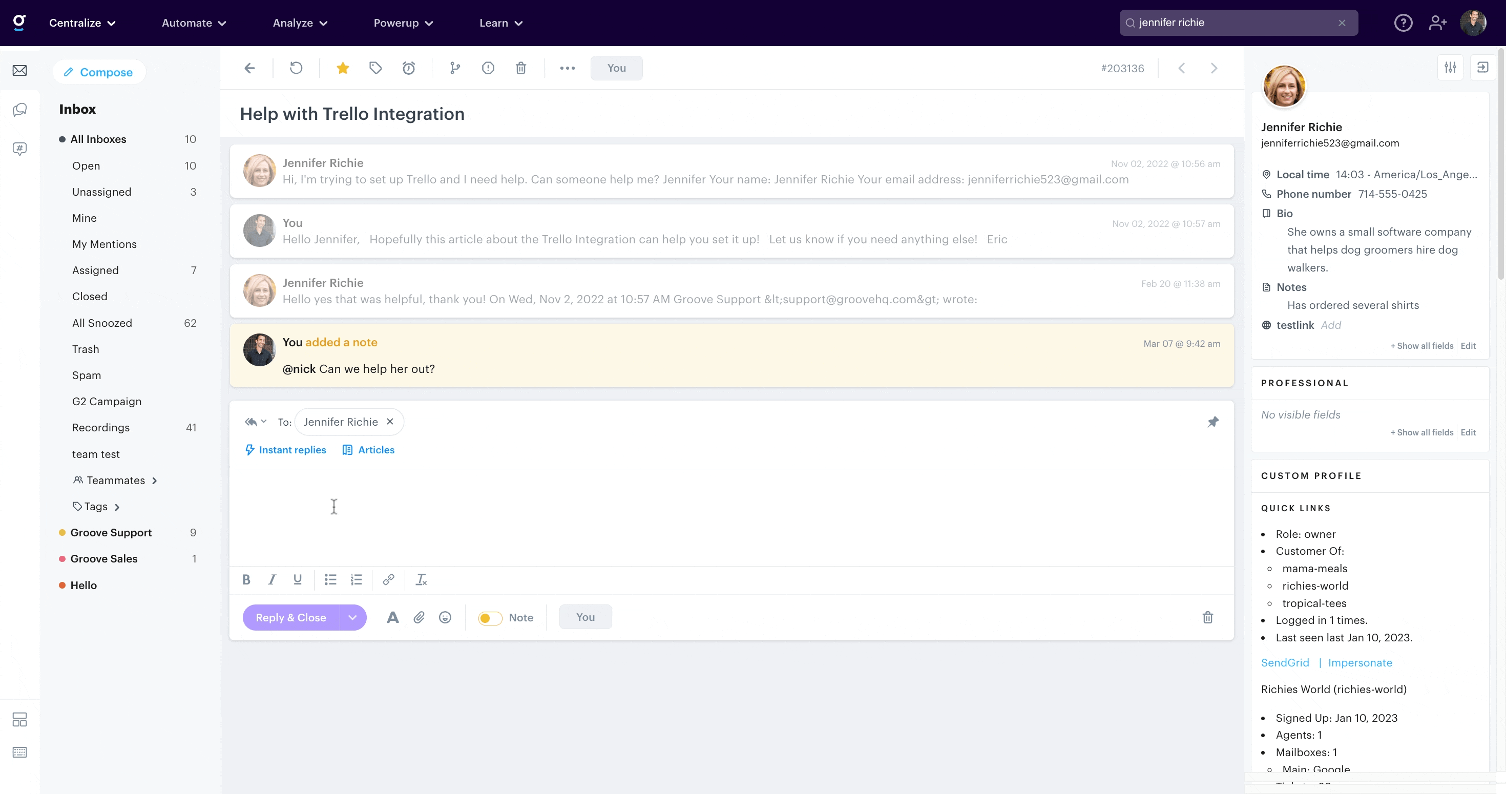
Task: Click the jennifer richie search field
Action: click(1238, 23)
